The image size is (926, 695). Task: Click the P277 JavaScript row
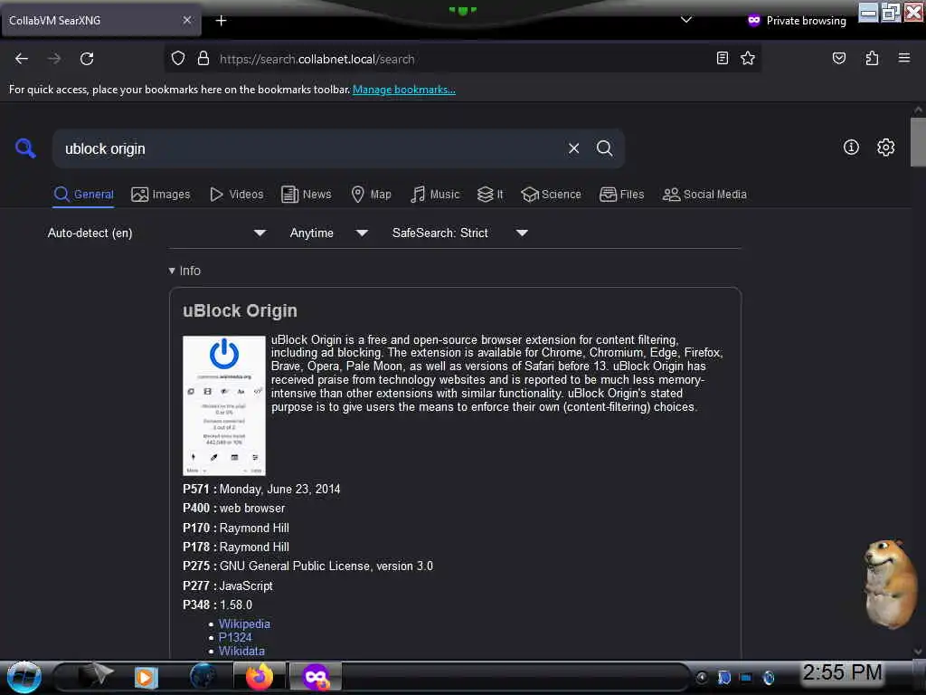pyautogui.click(x=227, y=586)
